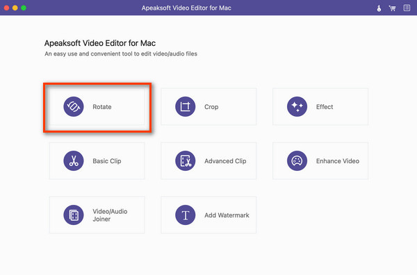The image size is (417, 275).
Task: Click the Basic Clip scissors icon
Action: point(74,160)
